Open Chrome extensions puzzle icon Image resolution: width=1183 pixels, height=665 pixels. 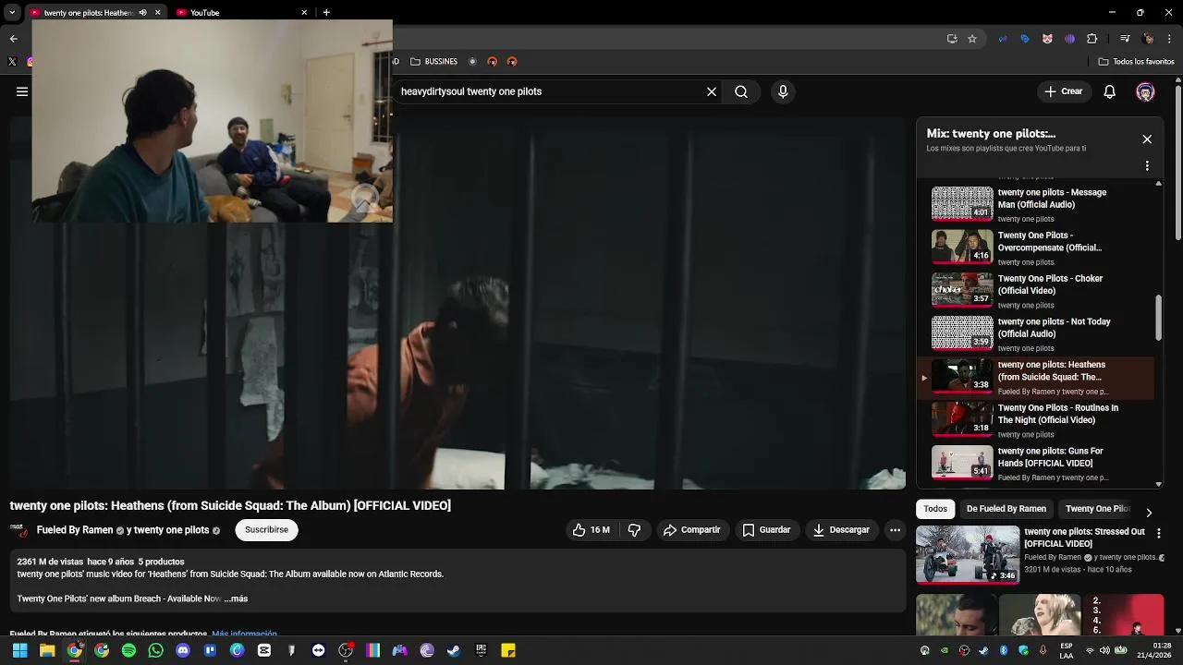tap(1092, 39)
